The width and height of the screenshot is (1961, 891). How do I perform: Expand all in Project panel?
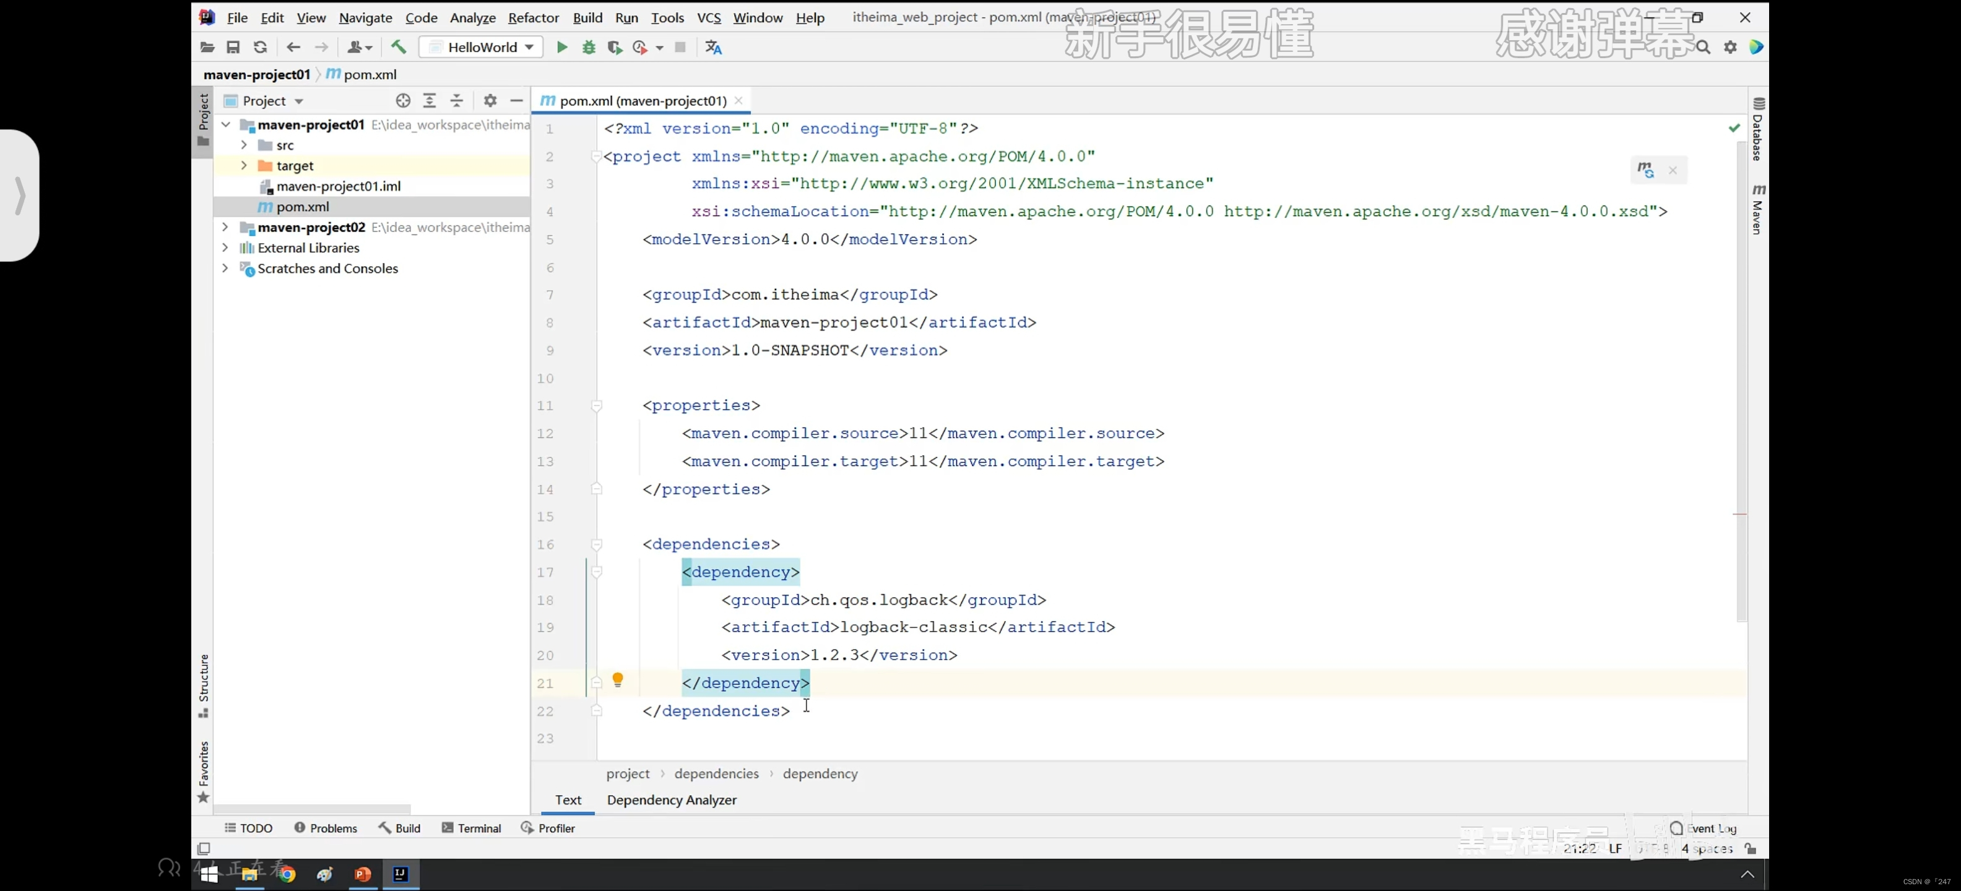430,100
